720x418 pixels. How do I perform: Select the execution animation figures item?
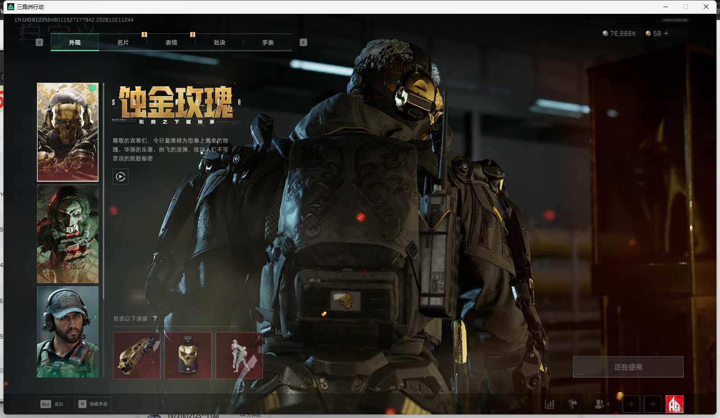(239, 355)
